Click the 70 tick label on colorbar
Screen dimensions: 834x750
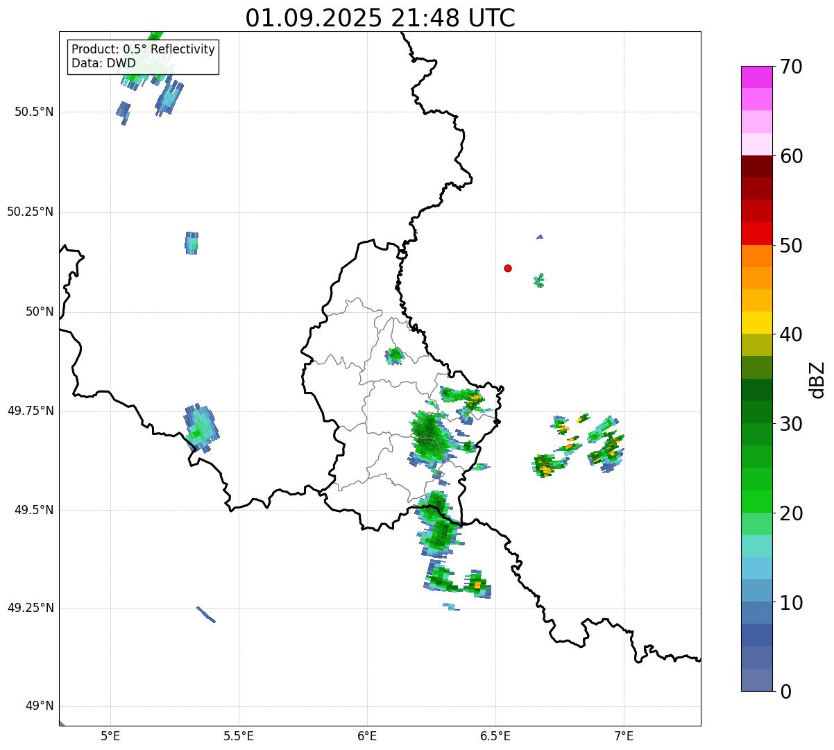pos(791,67)
